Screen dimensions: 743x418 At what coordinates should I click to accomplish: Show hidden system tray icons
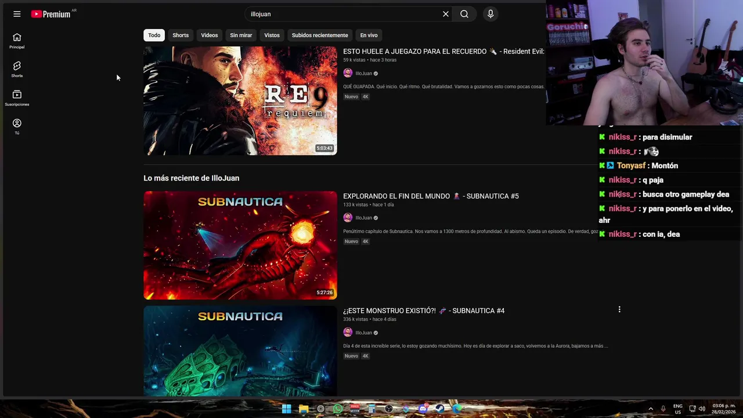click(651, 409)
